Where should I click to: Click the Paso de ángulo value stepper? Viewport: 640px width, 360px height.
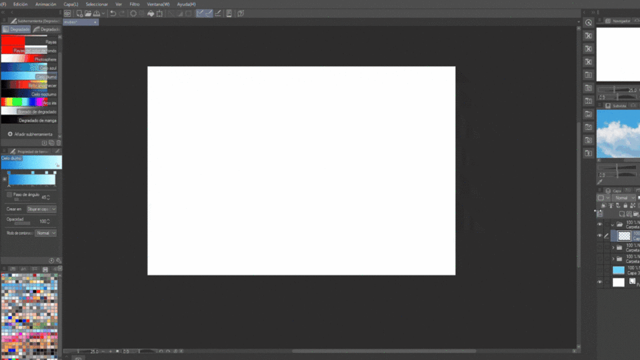click(x=49, y=197)
